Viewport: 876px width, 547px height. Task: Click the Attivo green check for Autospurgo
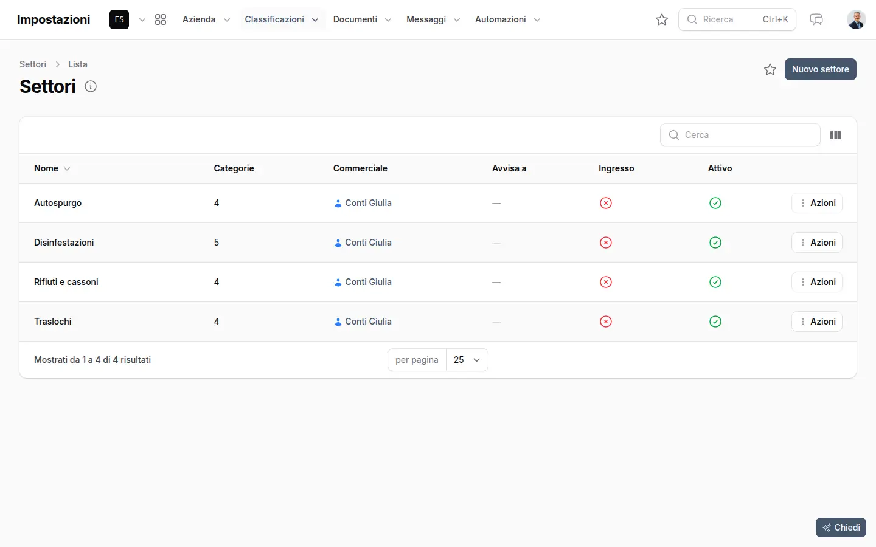[715, 203]
